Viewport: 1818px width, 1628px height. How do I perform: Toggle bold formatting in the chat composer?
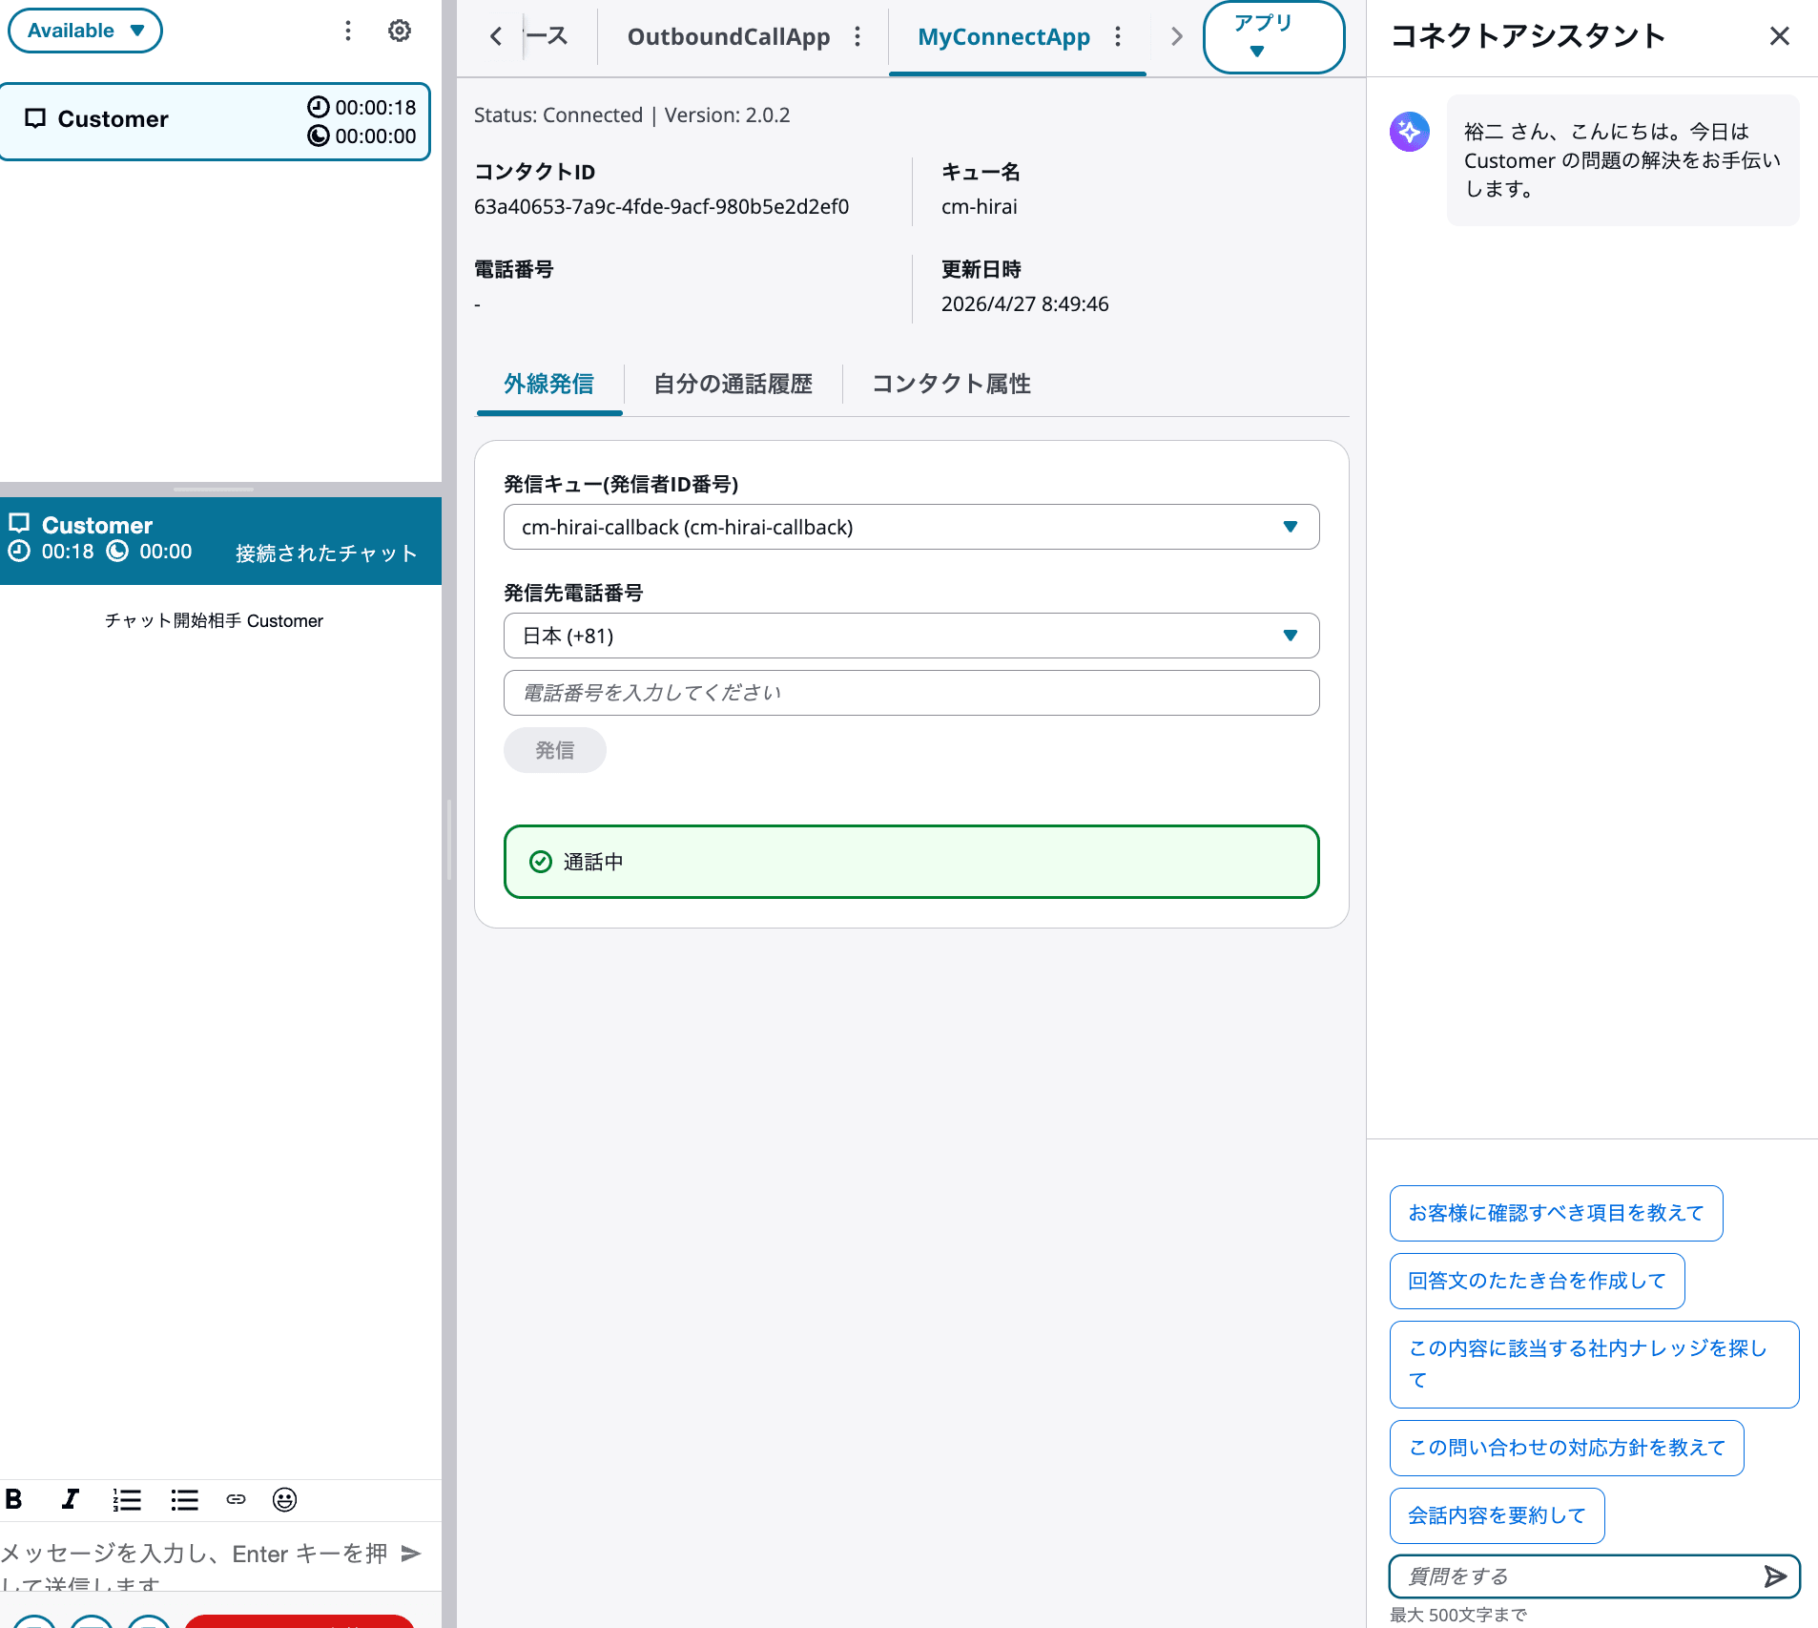pos(13,1499)
